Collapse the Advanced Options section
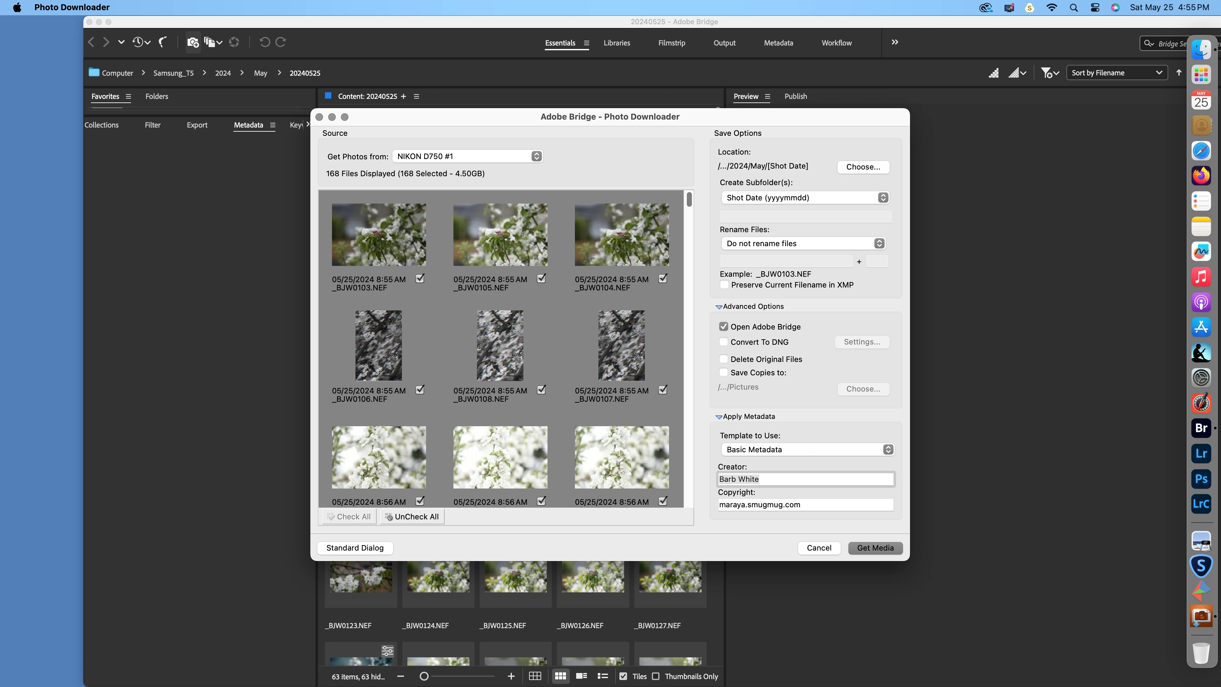The image size is (1221, 687). pos(719,307)
